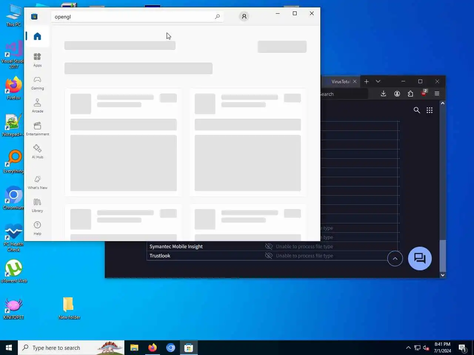Expand the Firefox list all tabs dropdown

[378, 81]
